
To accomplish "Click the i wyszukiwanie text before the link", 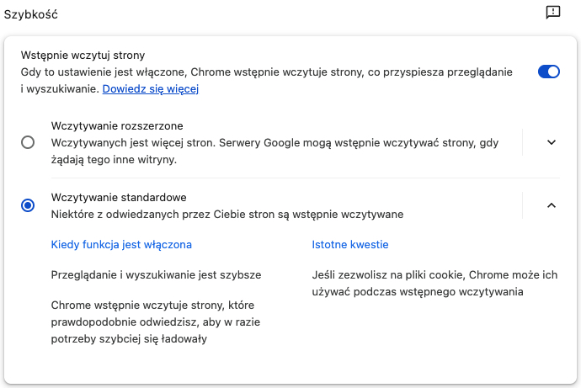I will (60, 88).
